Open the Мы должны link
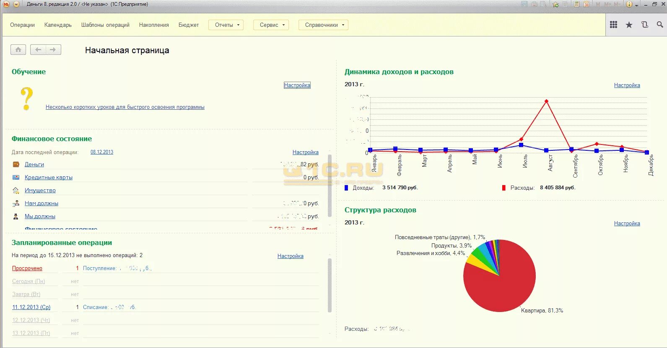The width and height of the screenshot is (667, 348). click(x=40, y=217)
